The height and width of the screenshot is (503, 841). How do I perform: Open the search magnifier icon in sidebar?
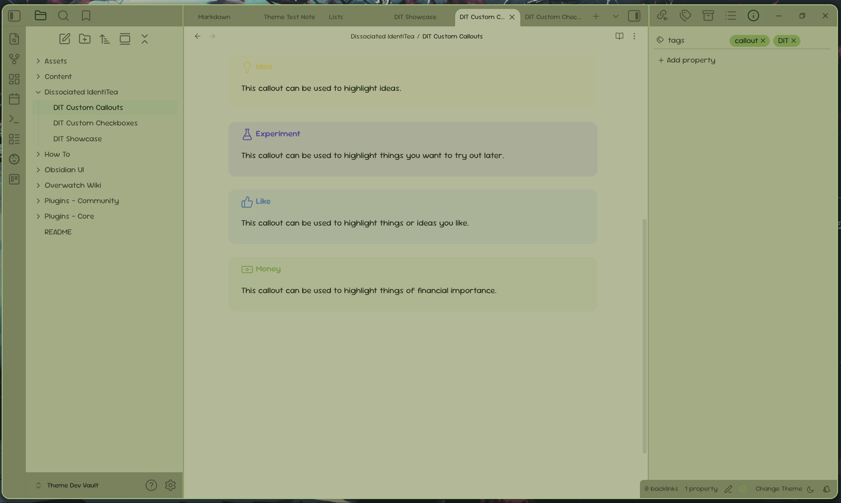pos(63,15)
